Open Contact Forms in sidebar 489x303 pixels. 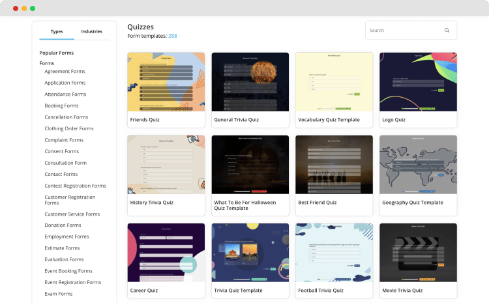coord(61,174)
